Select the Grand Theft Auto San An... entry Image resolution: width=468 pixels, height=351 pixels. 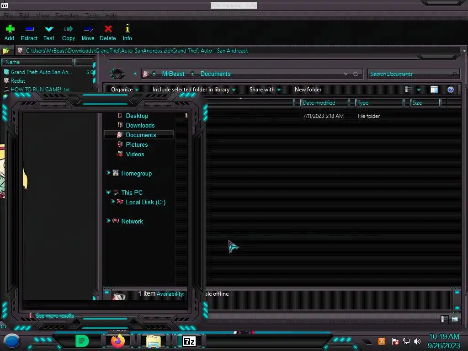pyautogui.click(x=41, y=72)
